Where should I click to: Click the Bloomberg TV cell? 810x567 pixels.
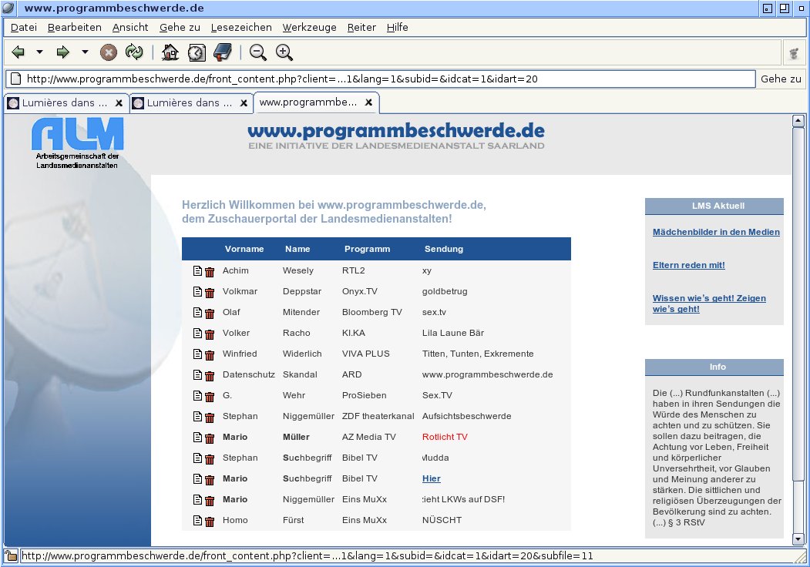372,312
